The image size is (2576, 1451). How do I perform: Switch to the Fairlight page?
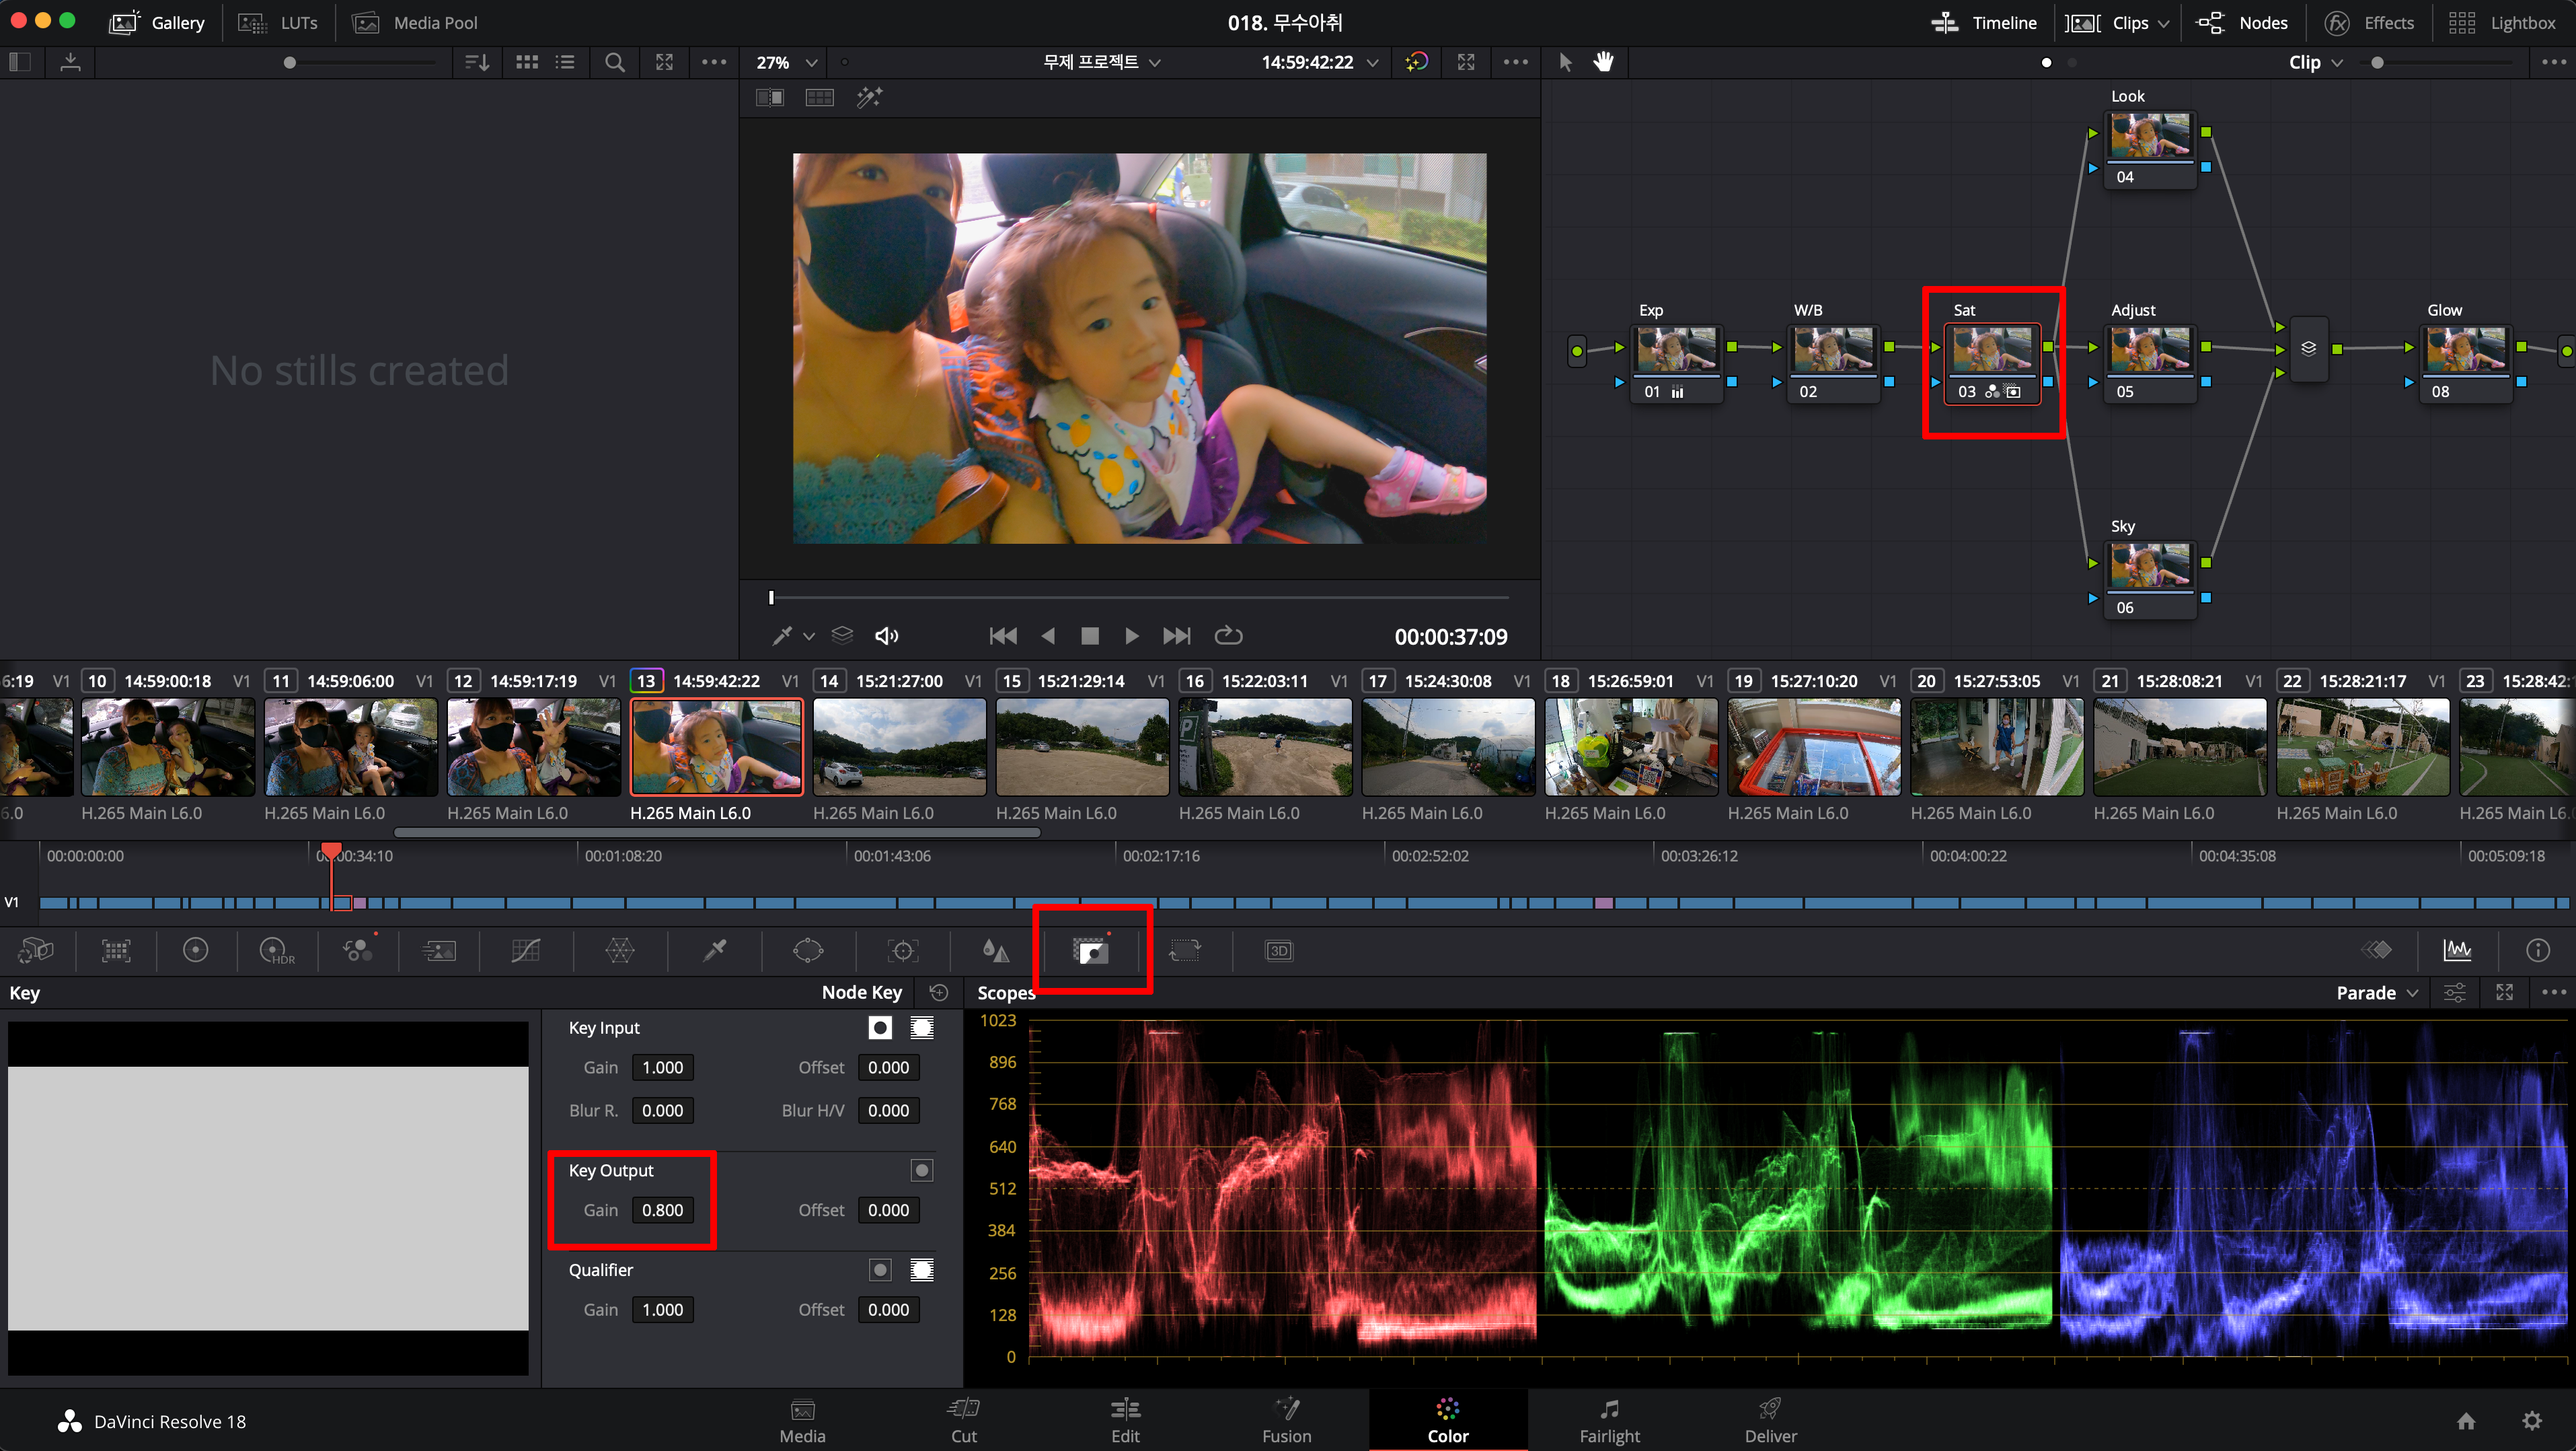tap(1609, 1420)
